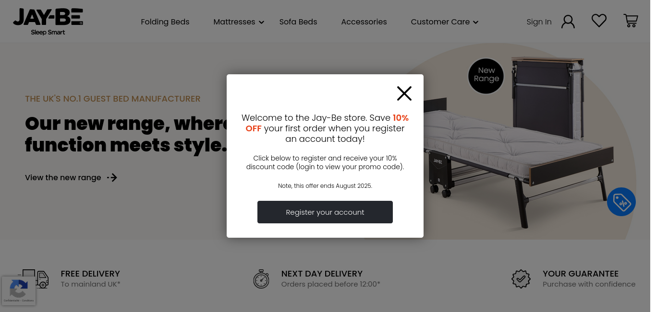Viewport: 656px width, 312px height.
Task: Open the Sofa Beds menu item
Action: click(x=298, y=22)
